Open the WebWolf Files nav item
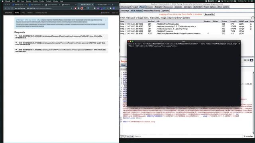This screenshot has height=143, width=255. click(x=23, y=13)
